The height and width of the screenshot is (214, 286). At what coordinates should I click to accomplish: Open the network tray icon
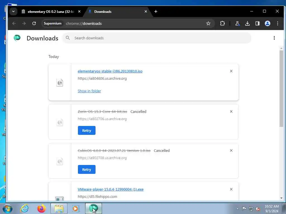tap(251, 209)
